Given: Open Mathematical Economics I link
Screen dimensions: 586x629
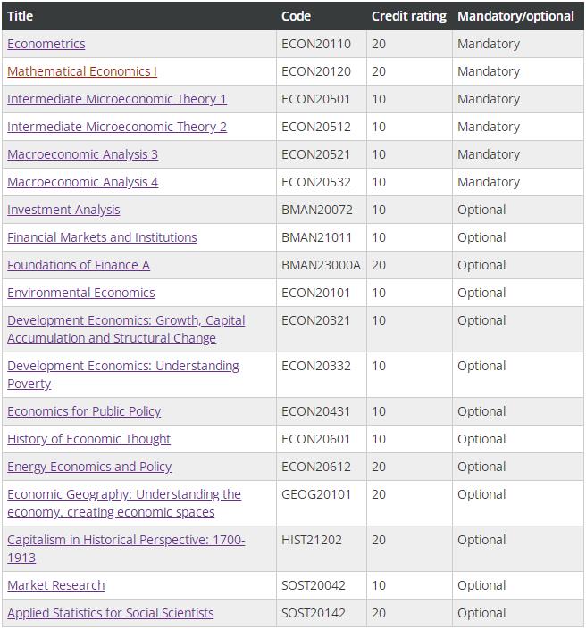Looking at the screenshot, I should [82, 71].
